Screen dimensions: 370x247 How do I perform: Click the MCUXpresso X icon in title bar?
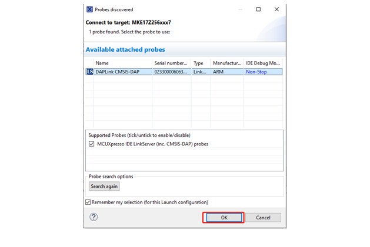89,9
